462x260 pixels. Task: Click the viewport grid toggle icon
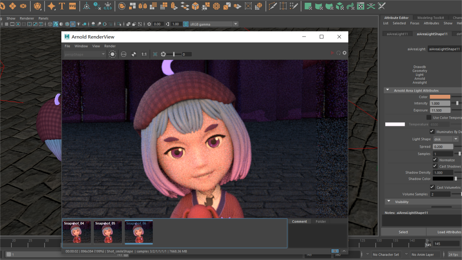[6, 24]
